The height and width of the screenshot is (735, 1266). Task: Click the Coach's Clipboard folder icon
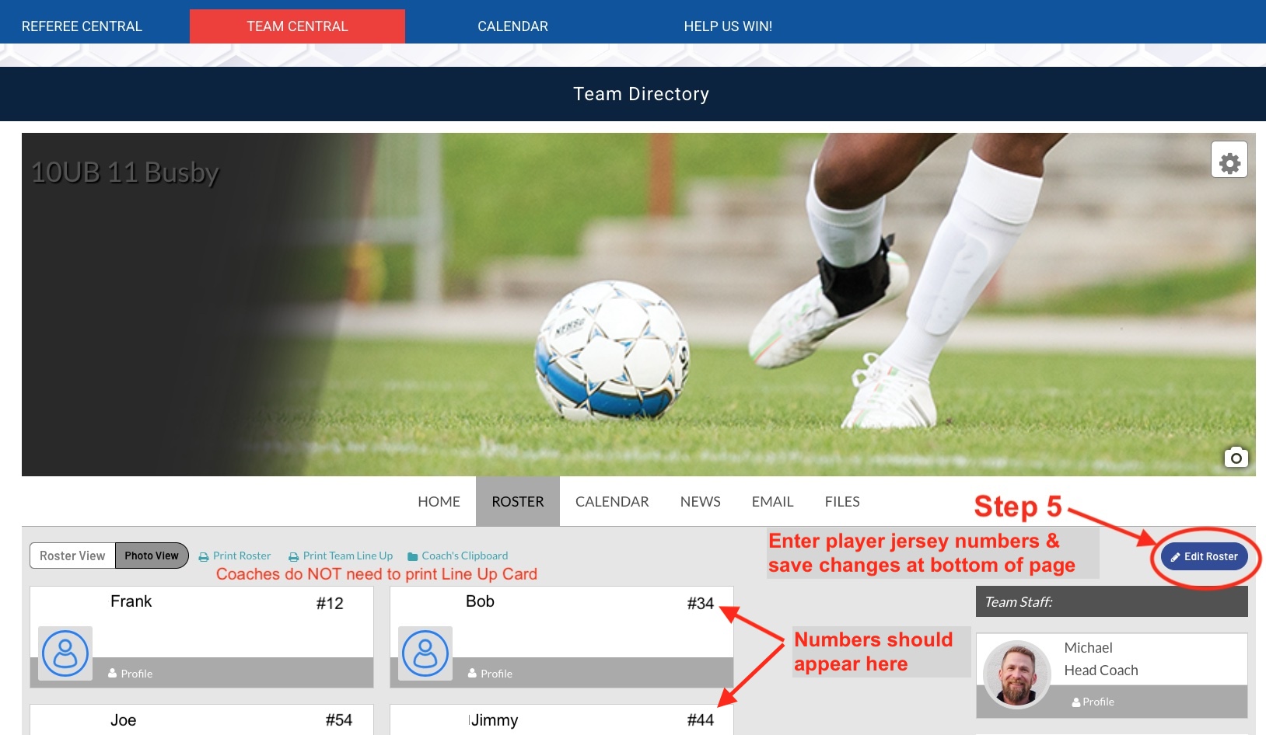coord(413,556)
